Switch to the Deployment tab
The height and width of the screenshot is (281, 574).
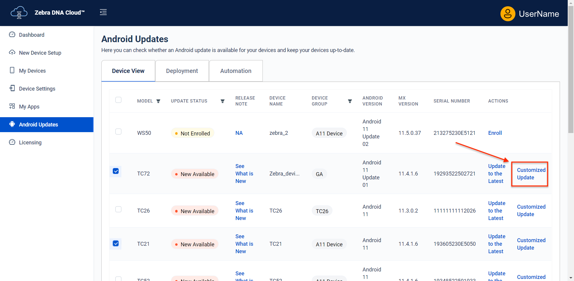182,71
